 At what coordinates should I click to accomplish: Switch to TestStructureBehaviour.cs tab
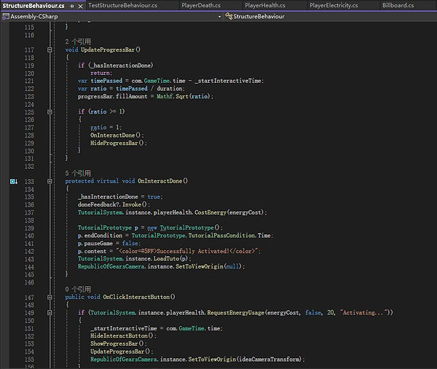click(122, 5)
